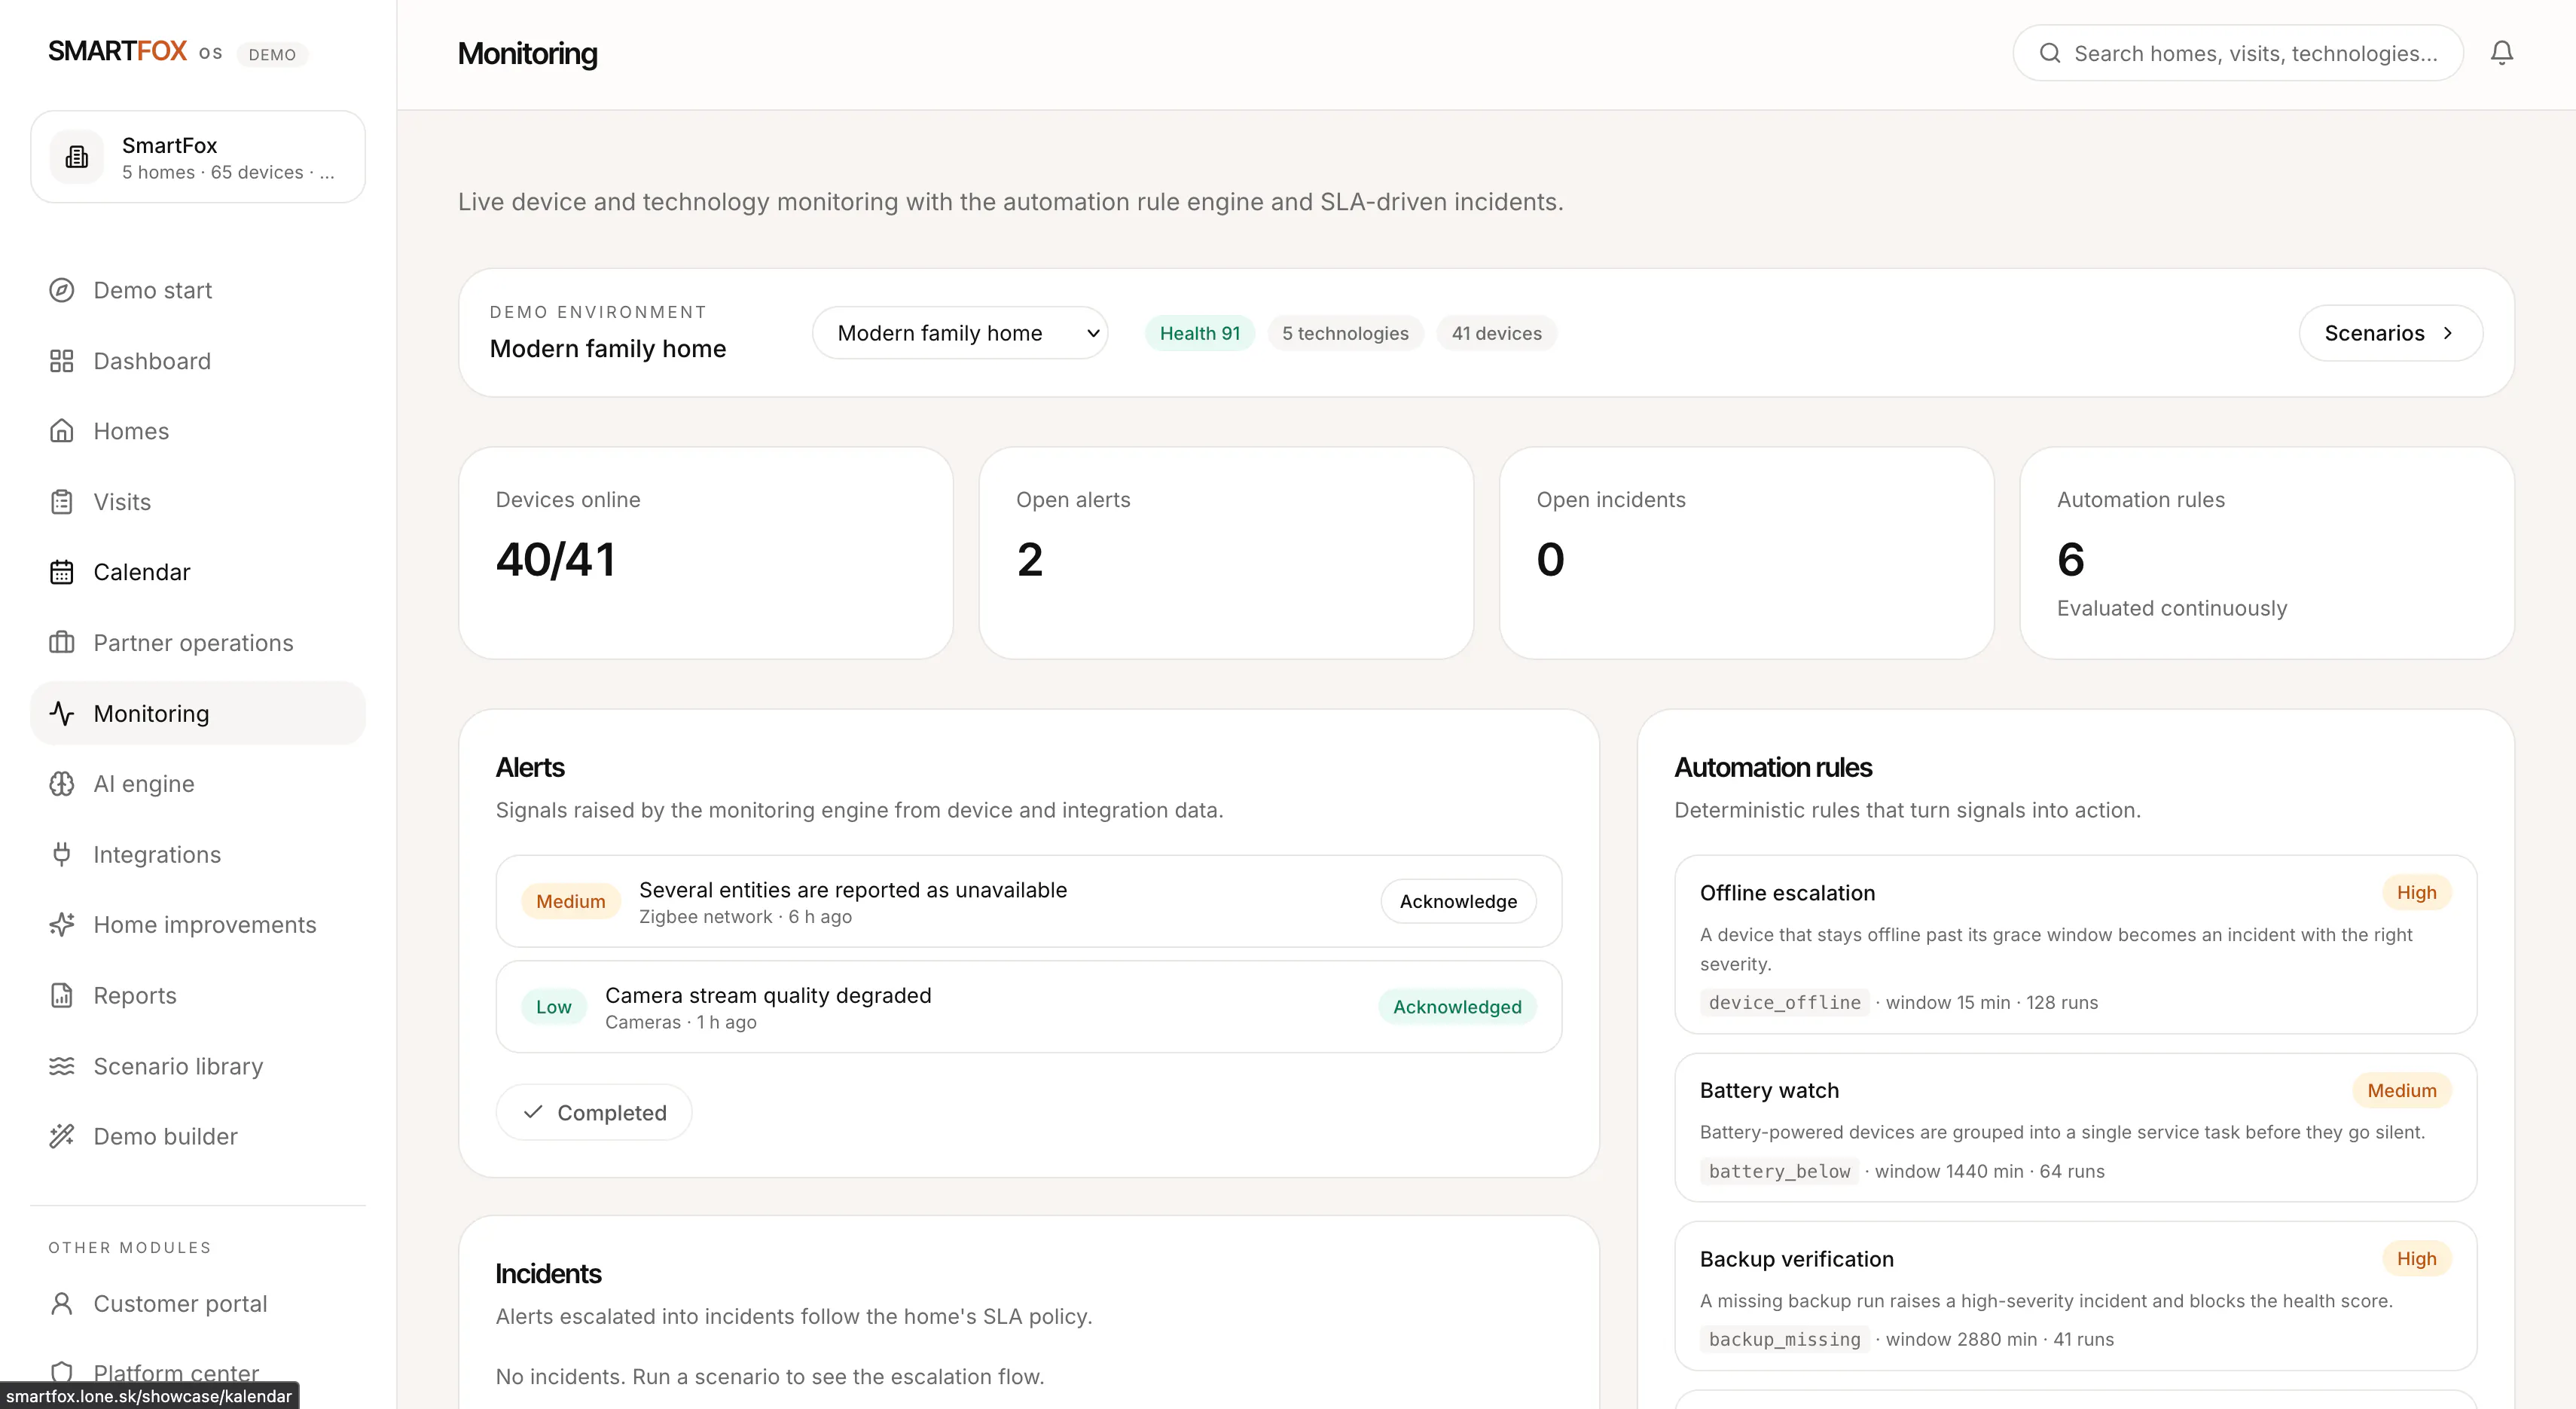Go to Dashboard in the sidebar
Image resolution: width=2576 pixels, height=1409 pixels.
(x=198, y=361)
